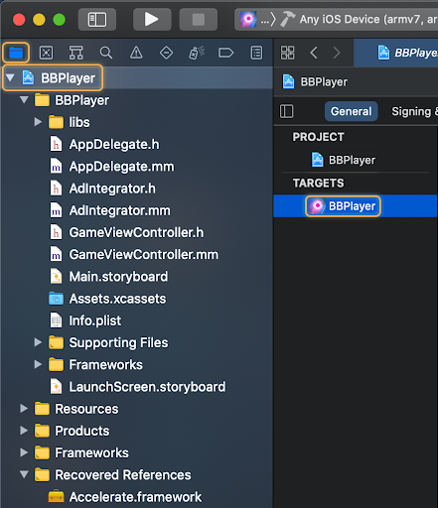Toggle the navigator sidebar button in toolbar
This screenshot has height=508, width=438.
(x=97, y=20)
